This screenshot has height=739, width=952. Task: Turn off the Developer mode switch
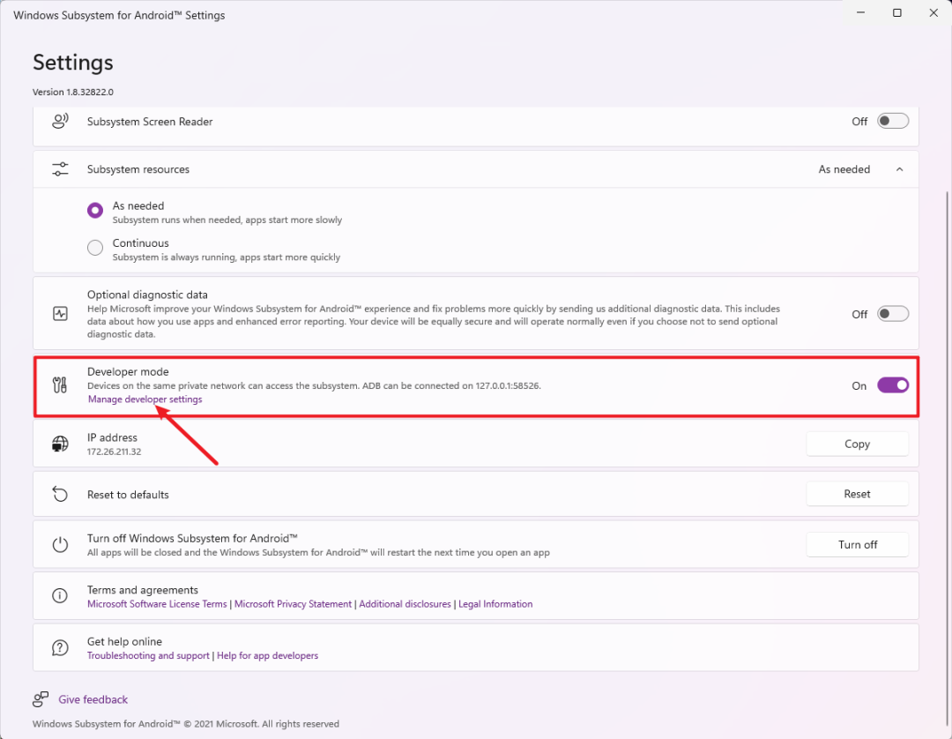pyautogui.click(x=892, y=385)
